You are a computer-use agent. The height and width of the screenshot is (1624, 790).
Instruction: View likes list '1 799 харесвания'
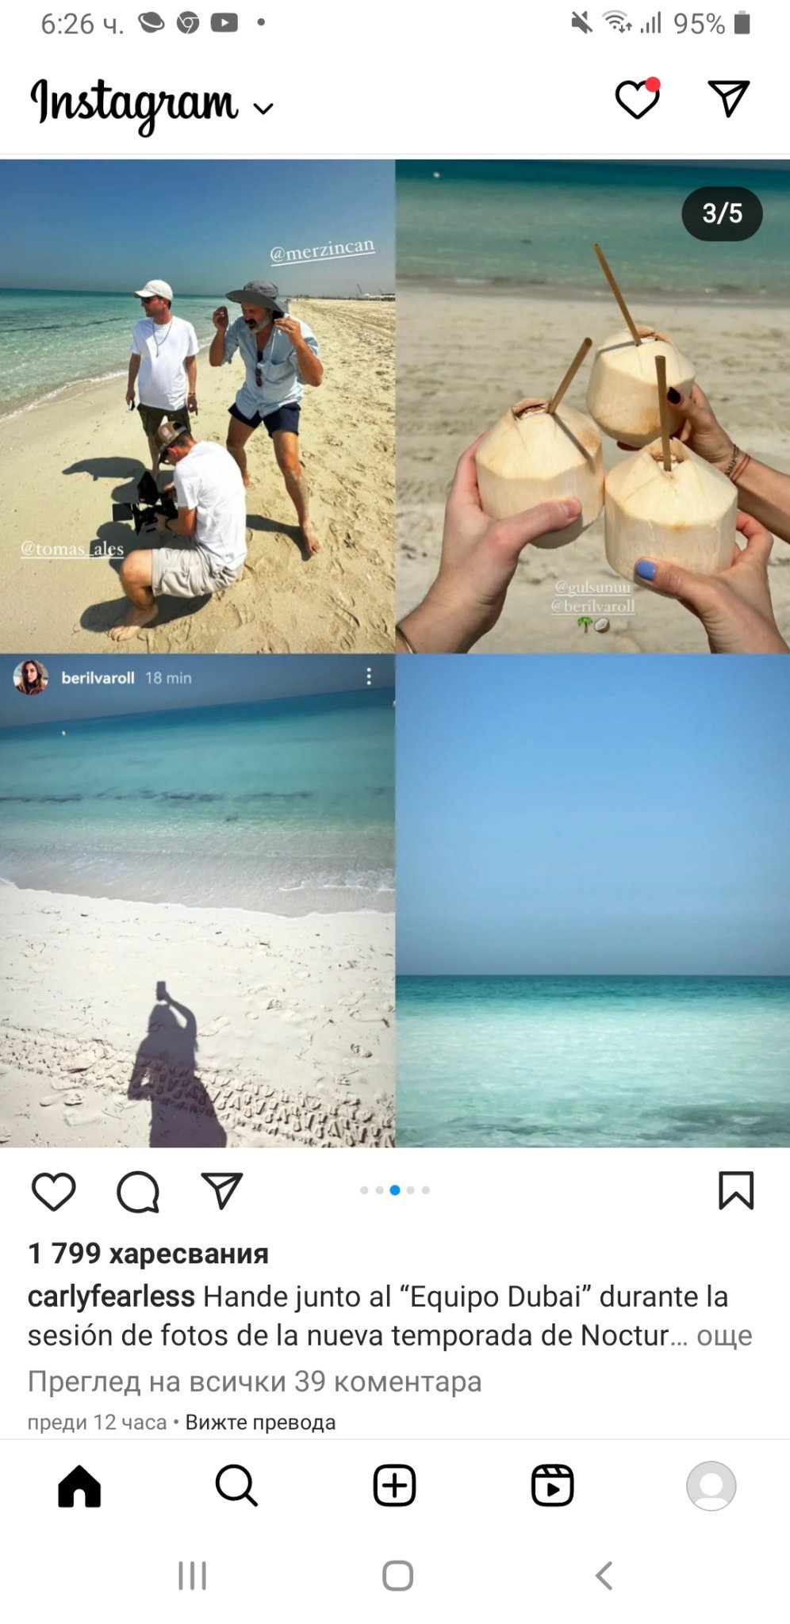pyautogui.click(x=148, y=1254)
